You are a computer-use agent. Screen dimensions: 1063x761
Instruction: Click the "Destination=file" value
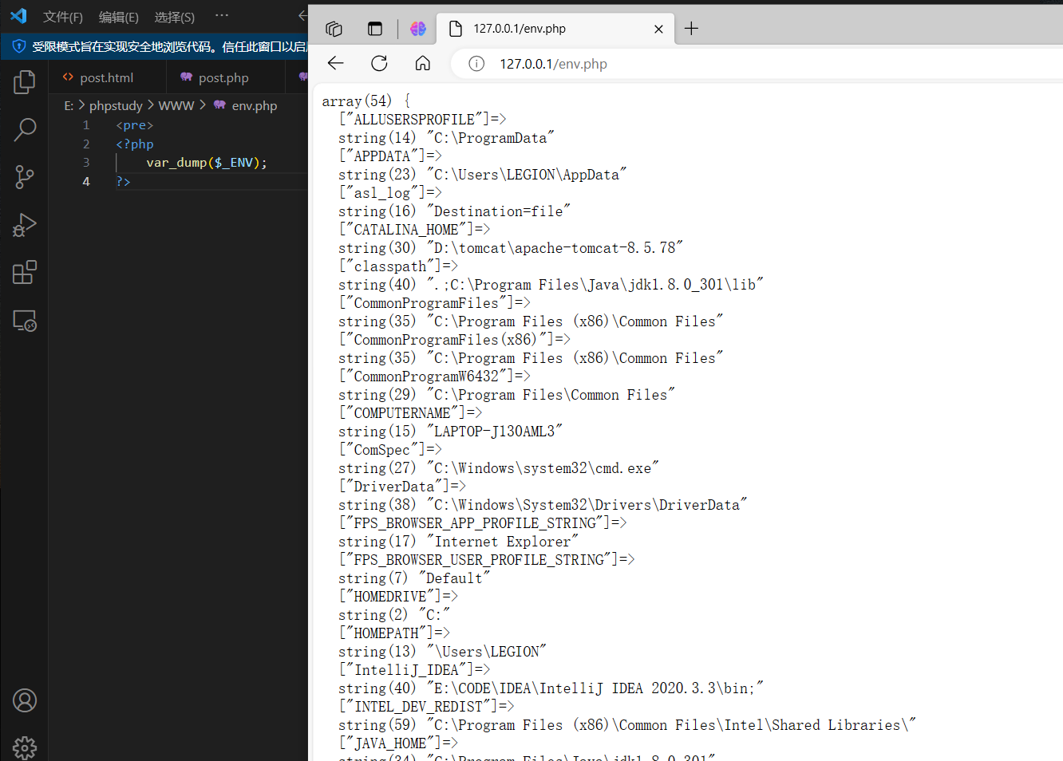pyautogui.click(x=499, y=211)
